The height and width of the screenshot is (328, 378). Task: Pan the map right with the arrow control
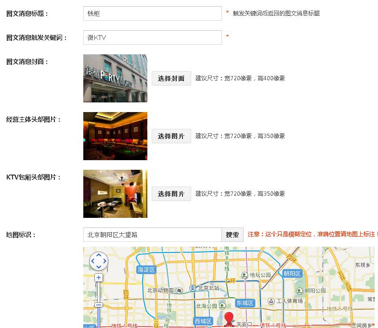click(x=104, y=261)
